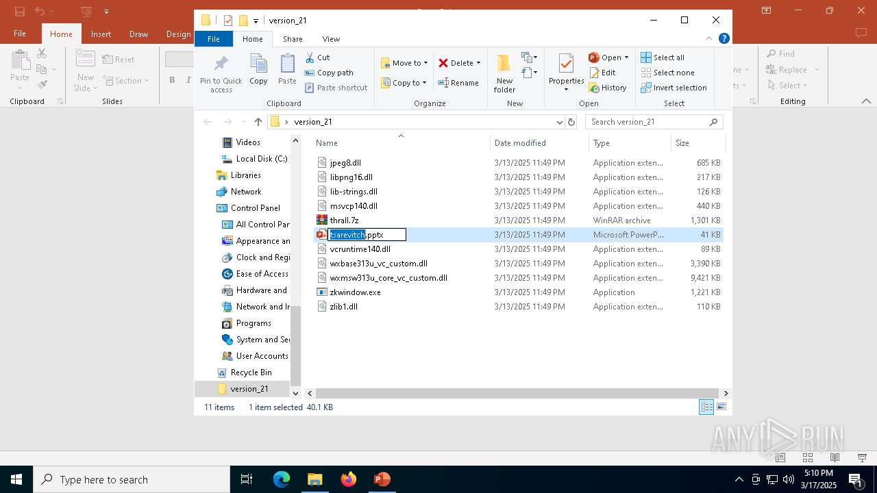Collapse the Explorer ribbon chevron
The height and width of the screenshot is (493, 877).
coord(710,39)
